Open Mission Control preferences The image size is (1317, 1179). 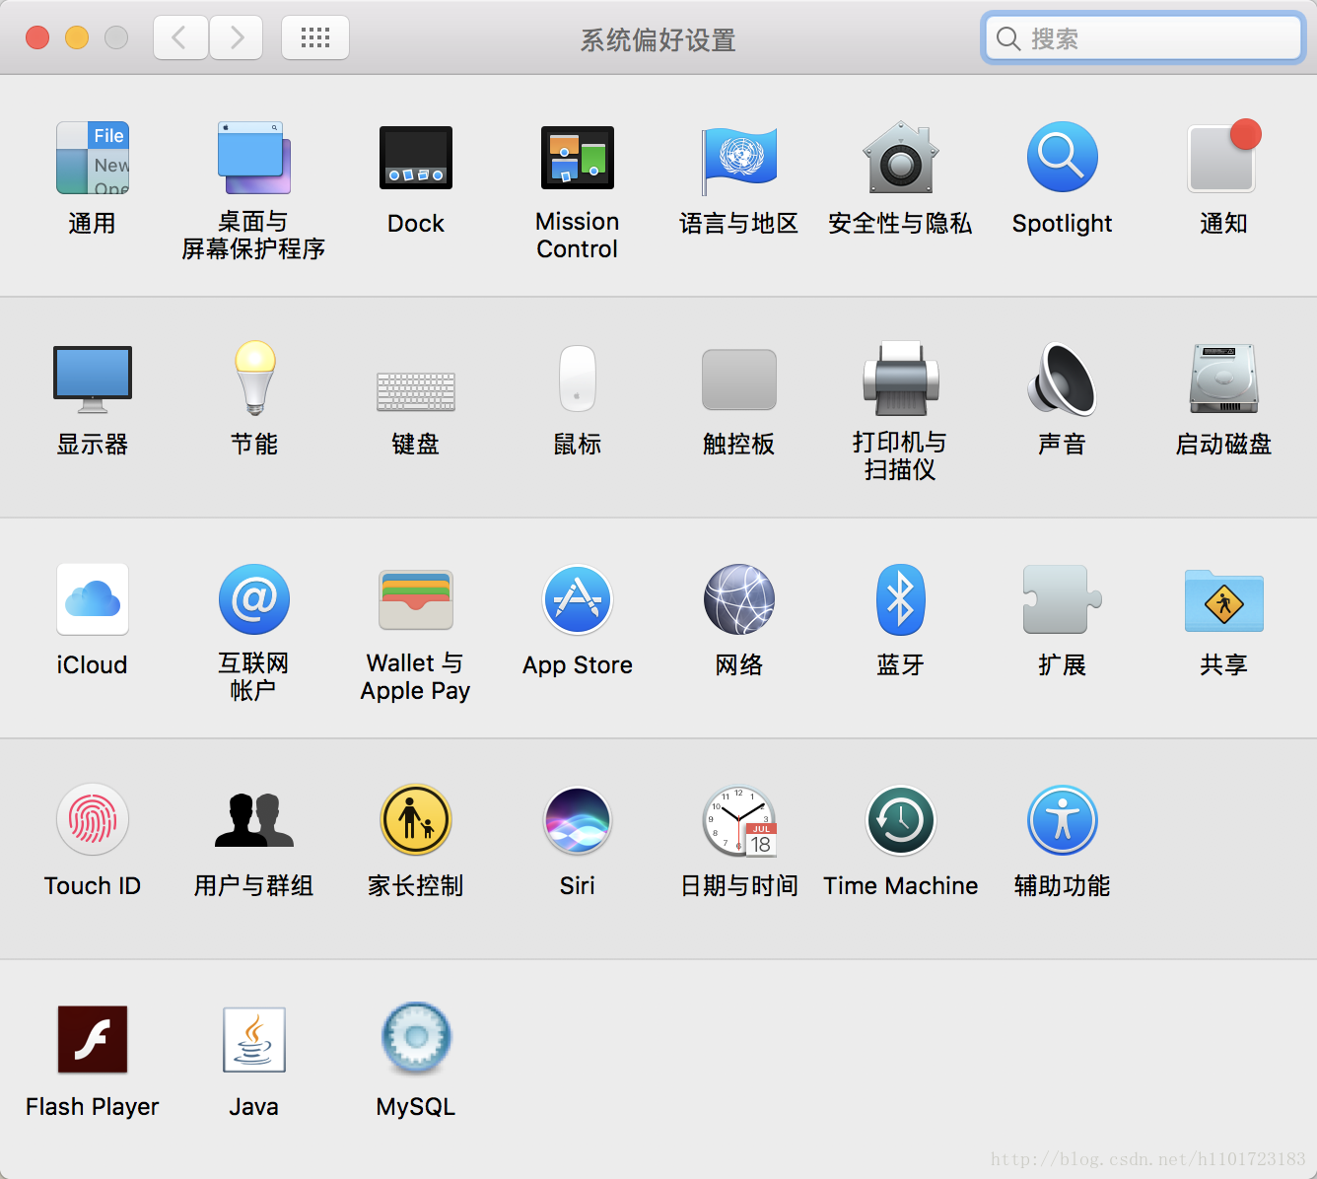(578, 158)
